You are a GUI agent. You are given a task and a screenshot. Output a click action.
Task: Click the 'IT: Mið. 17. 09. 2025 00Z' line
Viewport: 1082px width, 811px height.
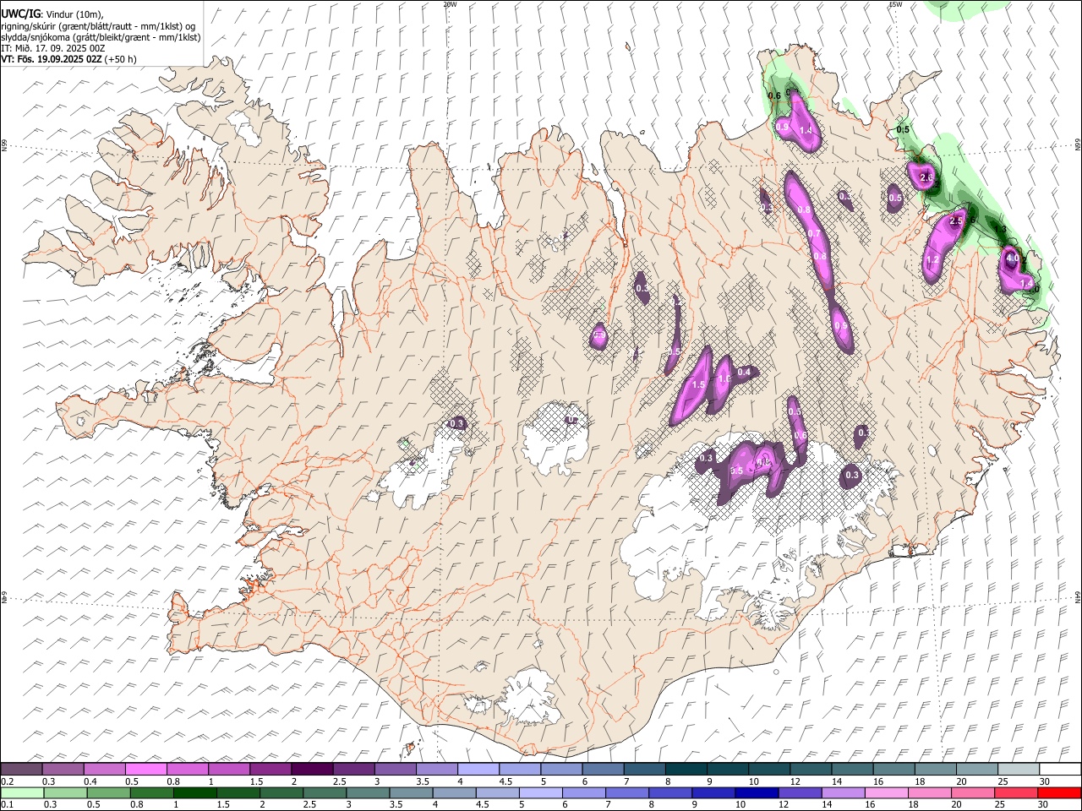(x=53, y=48)
